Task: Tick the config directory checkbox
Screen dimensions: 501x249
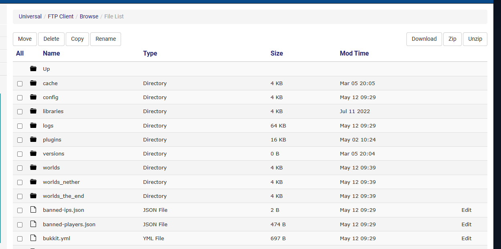Action: [20, 98]
